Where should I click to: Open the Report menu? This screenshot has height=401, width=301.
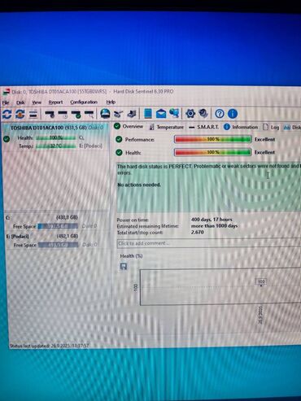tap(55, 102)
